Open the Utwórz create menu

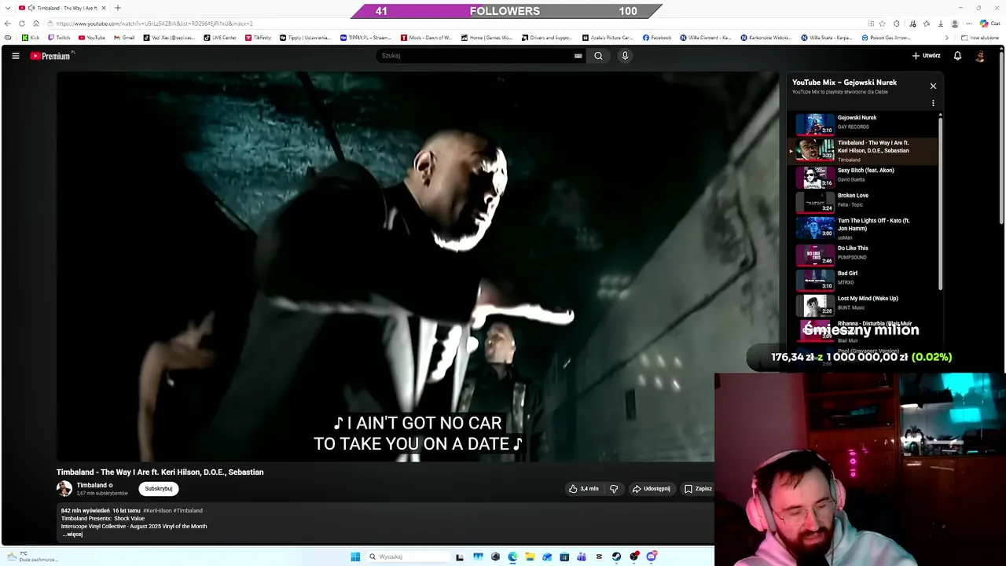(x=926, y=56)
